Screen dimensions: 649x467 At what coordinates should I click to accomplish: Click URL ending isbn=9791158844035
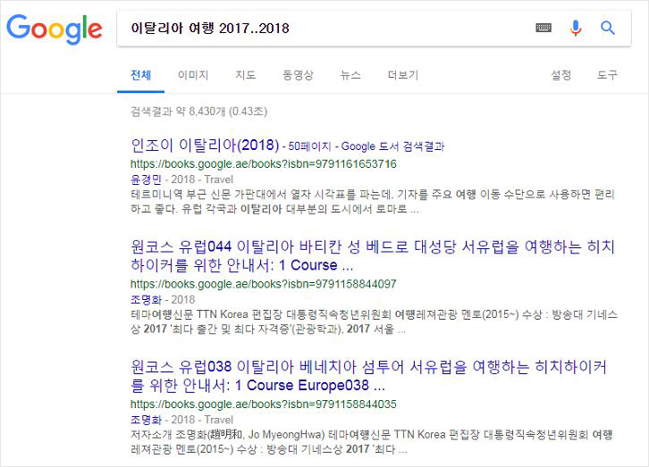tap(263, 404)
